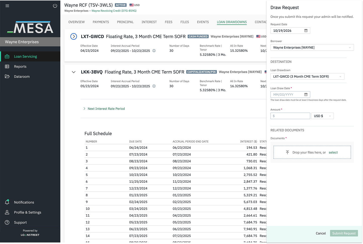The height and width of the screenshot is (244, 363).
Task: Open Reports in the sidebar
Action: tap(30, 67)
